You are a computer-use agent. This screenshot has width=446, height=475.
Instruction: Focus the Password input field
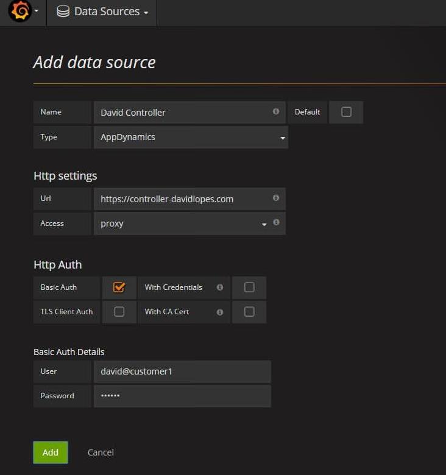point(182,396)
